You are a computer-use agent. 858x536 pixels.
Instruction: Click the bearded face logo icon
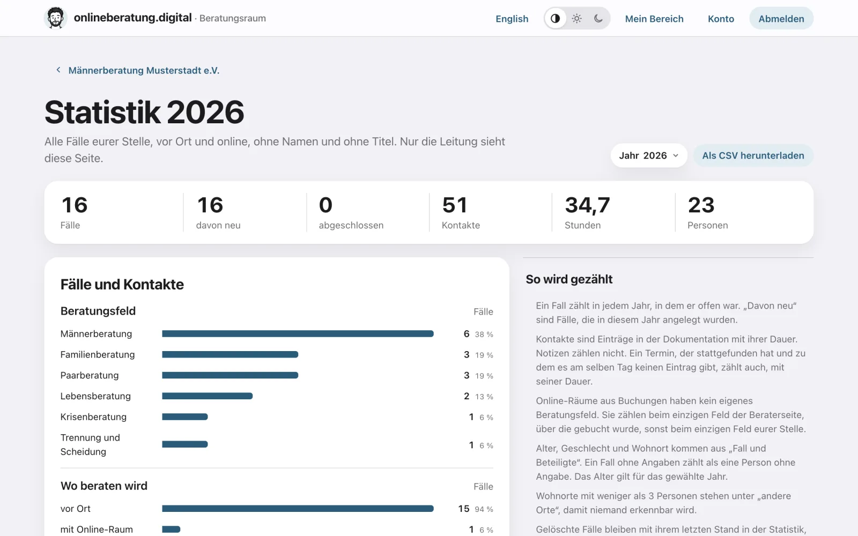pyautogui.click(x=55, y=18)
